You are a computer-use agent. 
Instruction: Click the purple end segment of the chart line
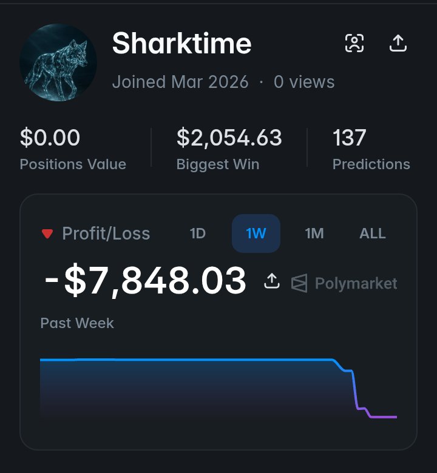[x=382, y=417]
